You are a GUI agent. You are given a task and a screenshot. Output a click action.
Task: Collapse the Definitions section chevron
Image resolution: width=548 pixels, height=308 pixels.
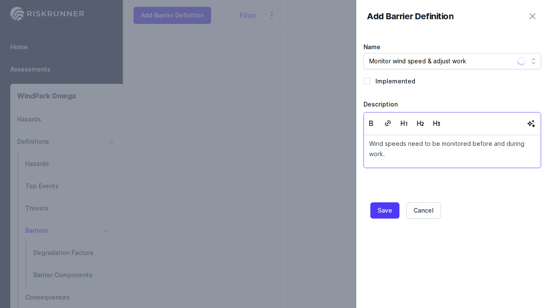click(112, 142)
